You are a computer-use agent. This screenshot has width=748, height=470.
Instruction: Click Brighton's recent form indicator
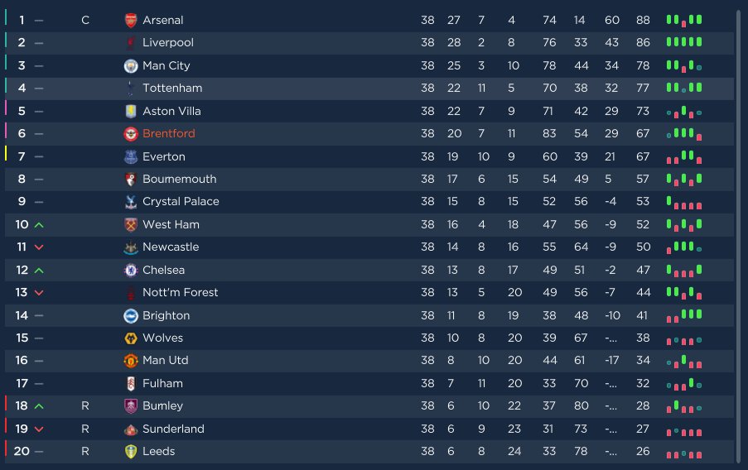point(684,315)
